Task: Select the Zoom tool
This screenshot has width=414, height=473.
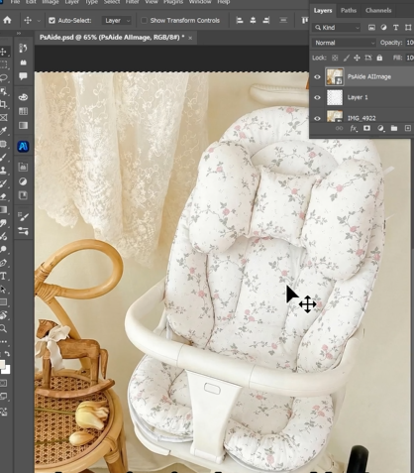Action: 3,328
